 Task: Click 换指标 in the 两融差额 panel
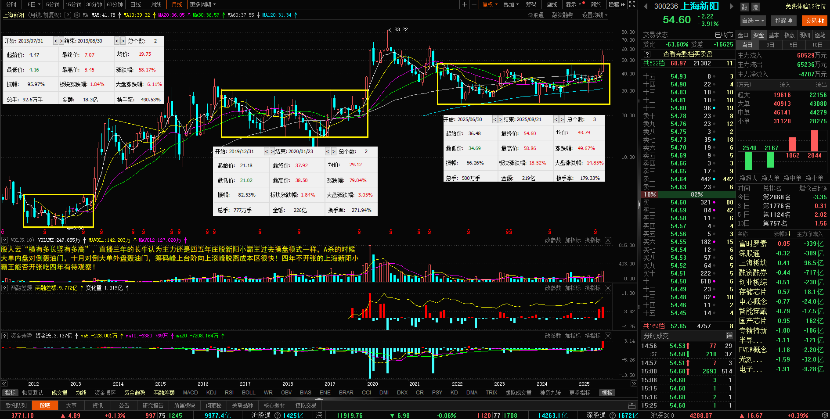(x=593, y=288)
